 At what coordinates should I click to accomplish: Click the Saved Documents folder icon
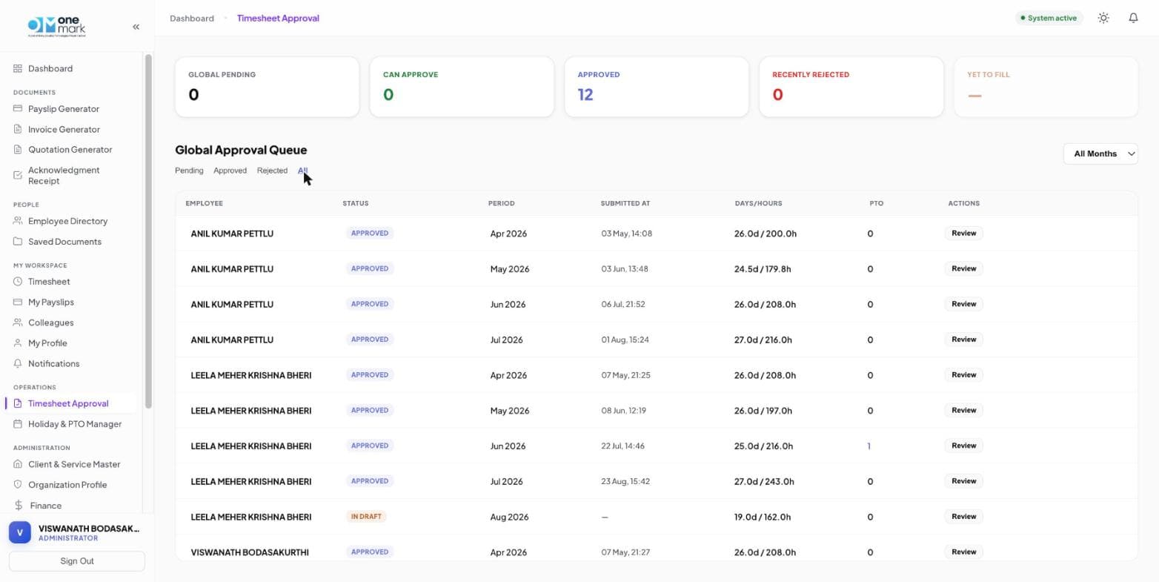click(x=18, y=242)
